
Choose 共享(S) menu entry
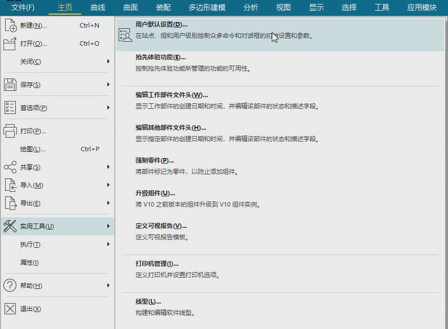(58, 167)
